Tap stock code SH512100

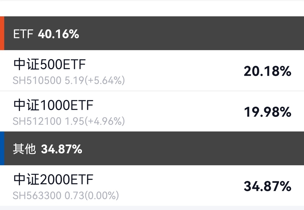click(37, 121)
